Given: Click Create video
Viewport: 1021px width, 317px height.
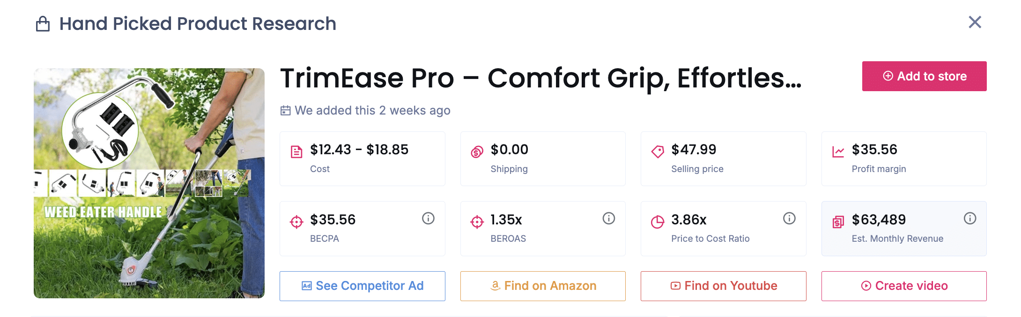Looking at the screenshot, I should (903, 286).
